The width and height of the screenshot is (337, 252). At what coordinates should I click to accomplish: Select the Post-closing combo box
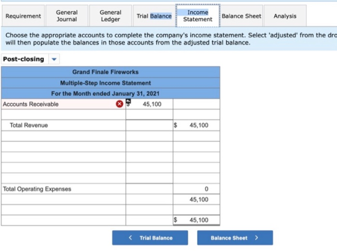coord(30,59)
